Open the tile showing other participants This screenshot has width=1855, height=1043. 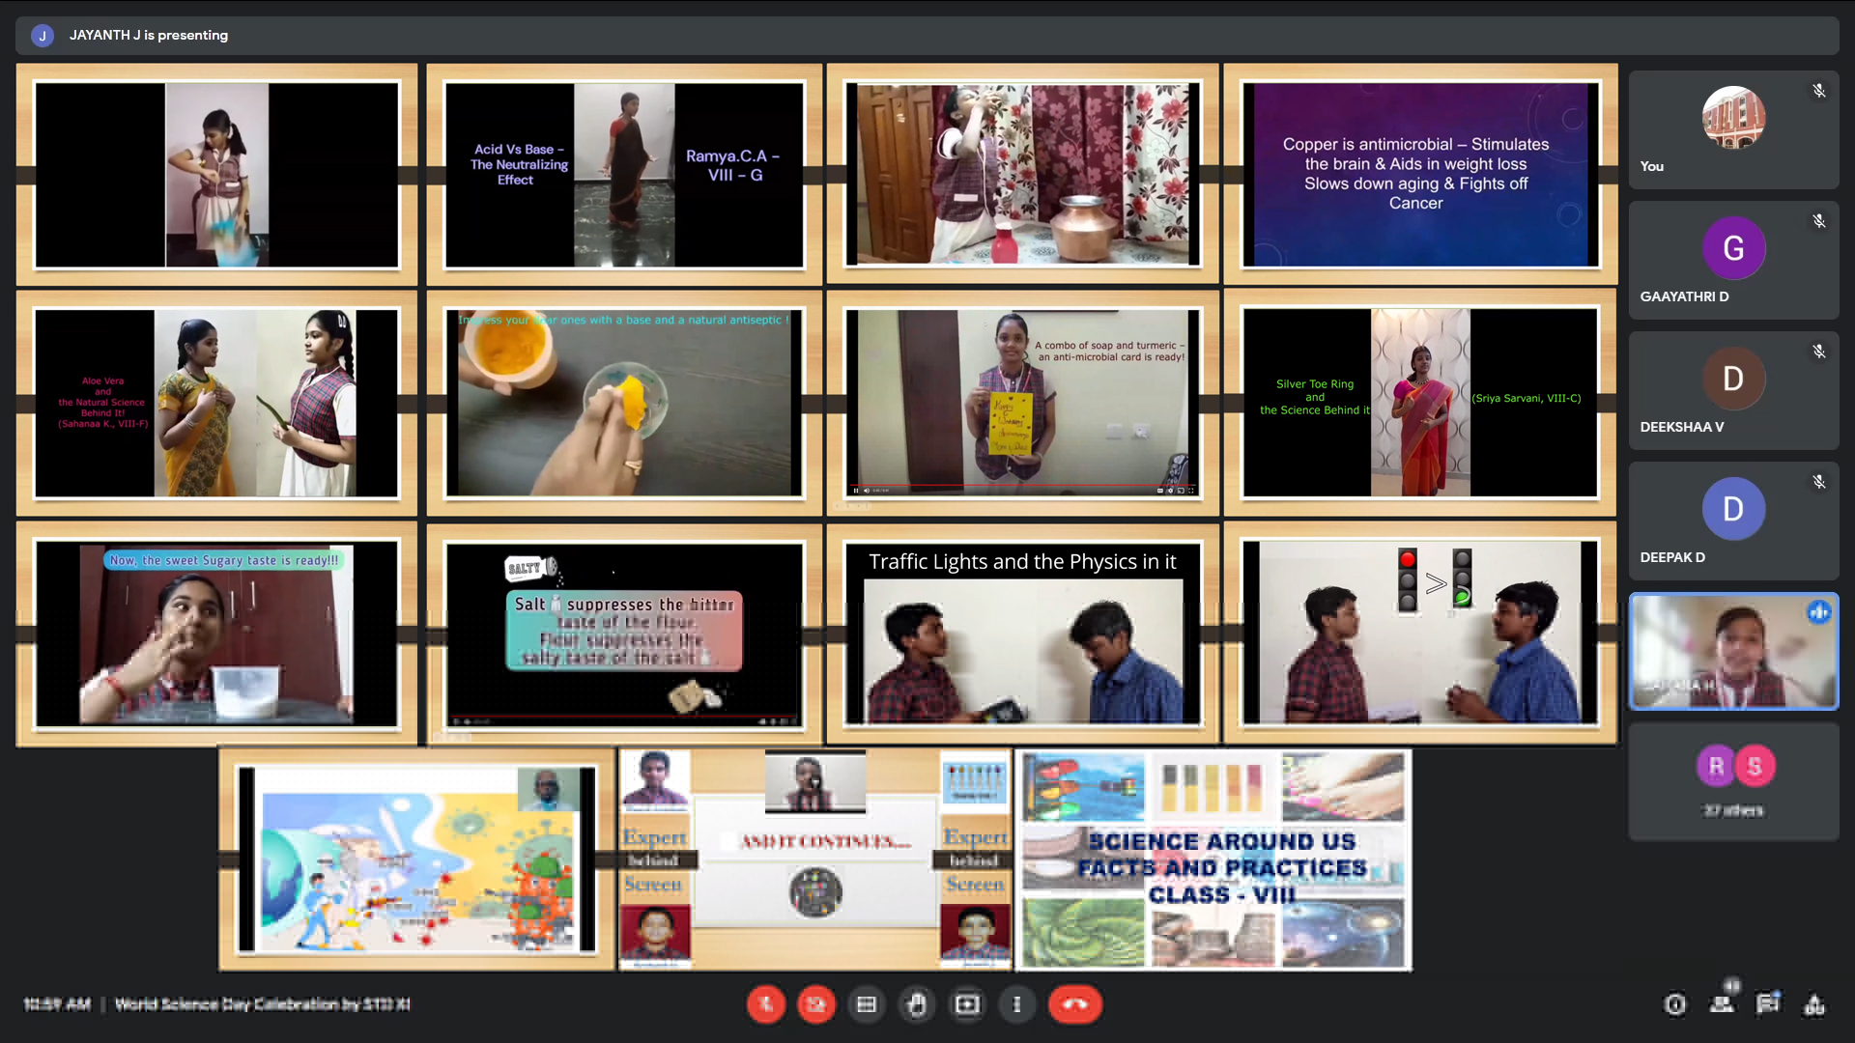click(x=1733, y=781)
